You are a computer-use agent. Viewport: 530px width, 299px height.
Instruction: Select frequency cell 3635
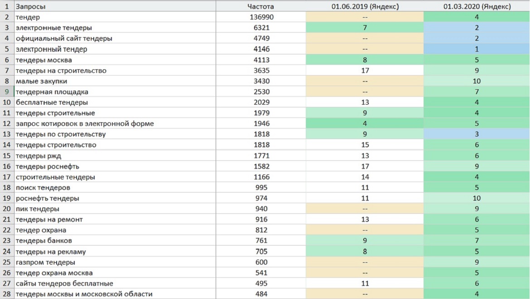click(260, 70)
